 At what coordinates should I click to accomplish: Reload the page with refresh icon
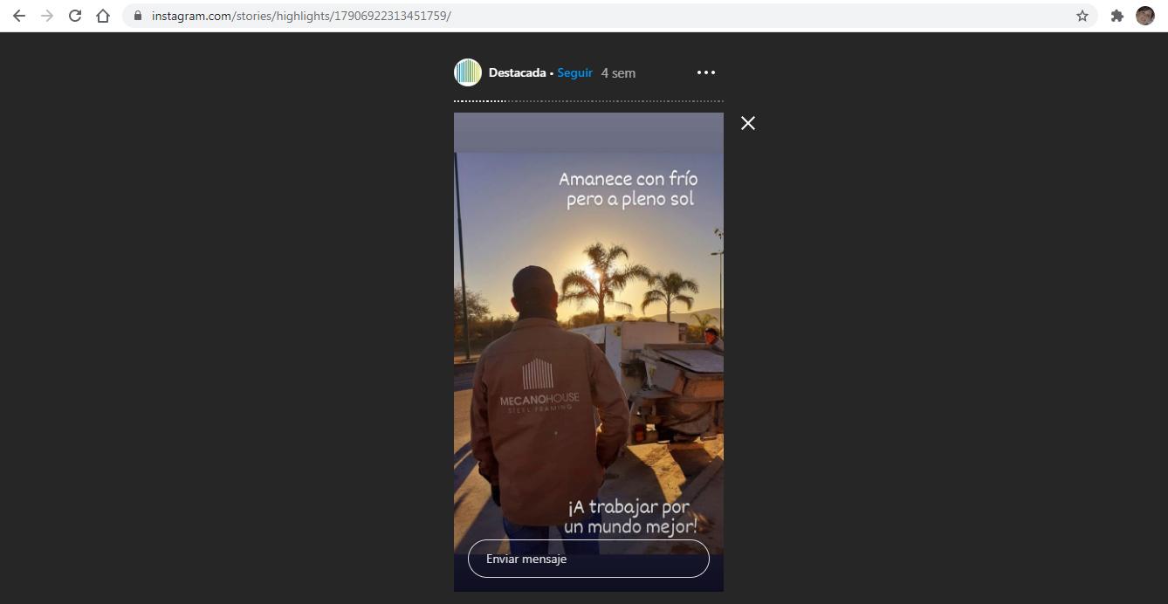click(75, 16)
